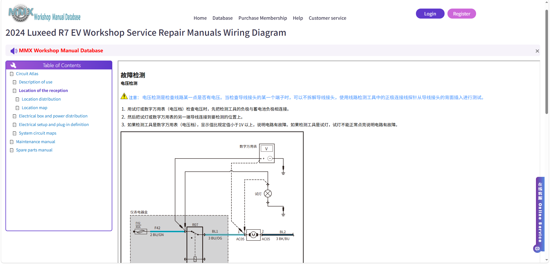The image size is (550, 264).
Task: Open Spare parts manual in contents
Action: 34,150
